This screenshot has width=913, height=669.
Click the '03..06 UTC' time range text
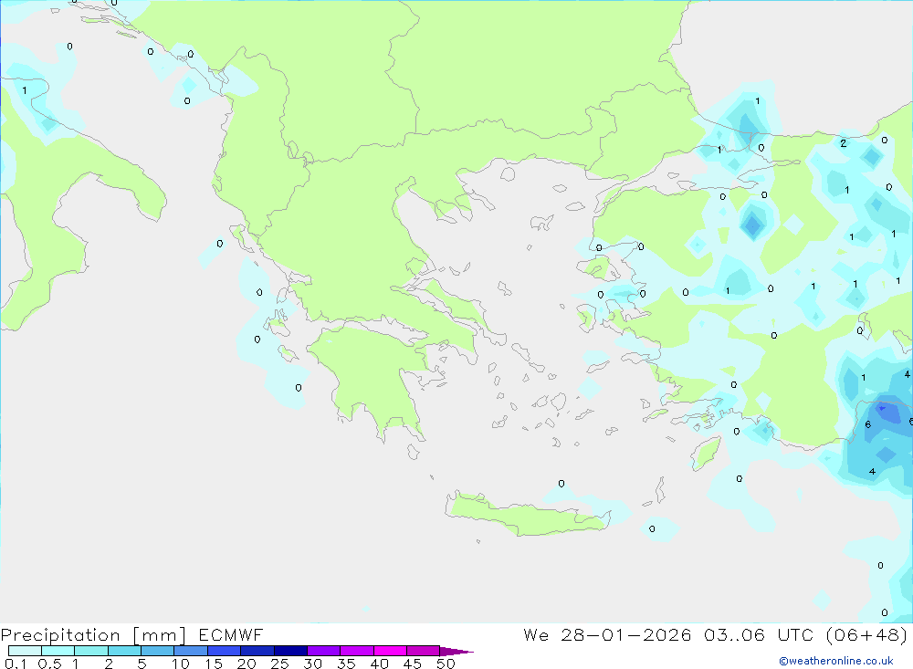(758, 634)
